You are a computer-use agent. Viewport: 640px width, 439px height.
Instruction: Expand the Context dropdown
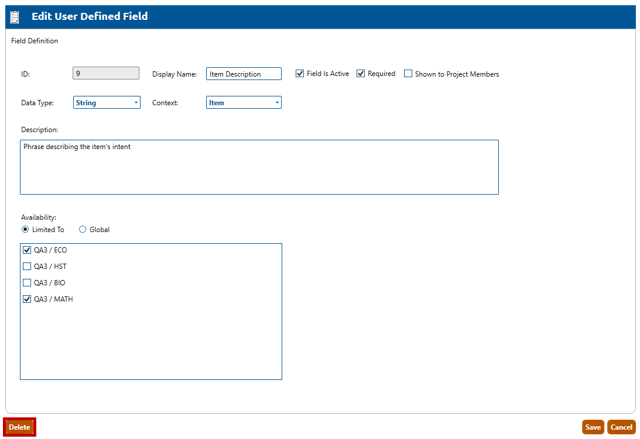point(244,102)
